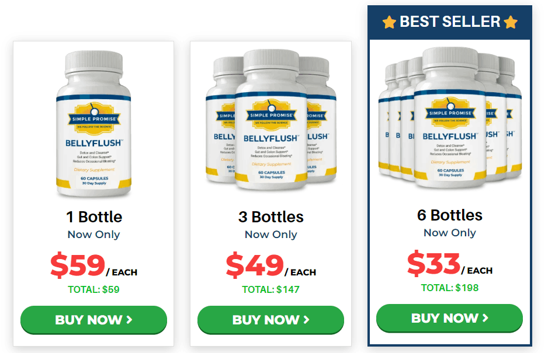Click the three-bottle BellyFlush image

(271, 120)
